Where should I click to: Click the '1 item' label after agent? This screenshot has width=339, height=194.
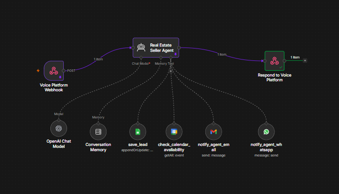pos(222,54)
